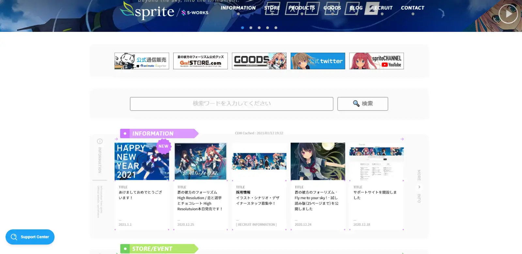Click the 2021.1.1 date text
This screenshot has height=254, width=522.
coord(125,225)
